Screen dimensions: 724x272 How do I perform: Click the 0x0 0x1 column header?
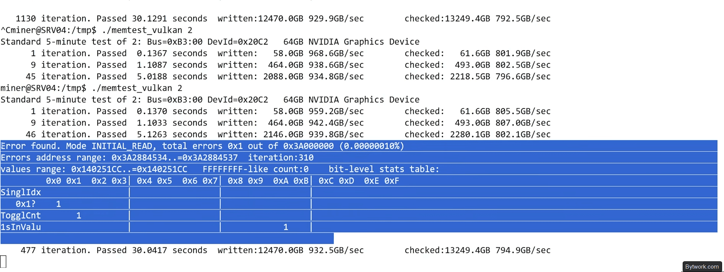(x=64, y=181)
